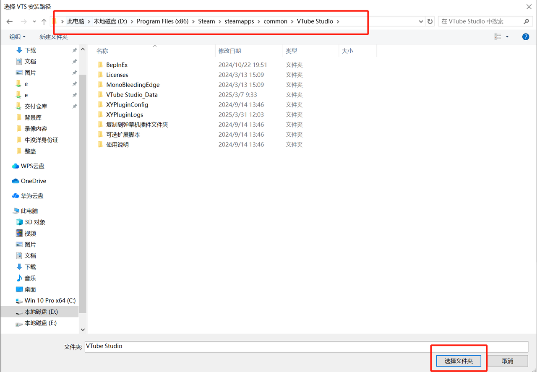Open the 组织 menu
The width and height of the screenshot is (537, 372).
17,37
